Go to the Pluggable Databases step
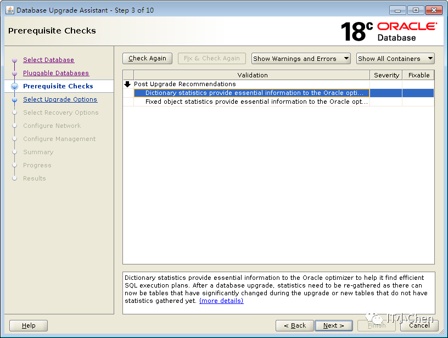The height and width of the screenshot is (338, 448). coord(56,73)
